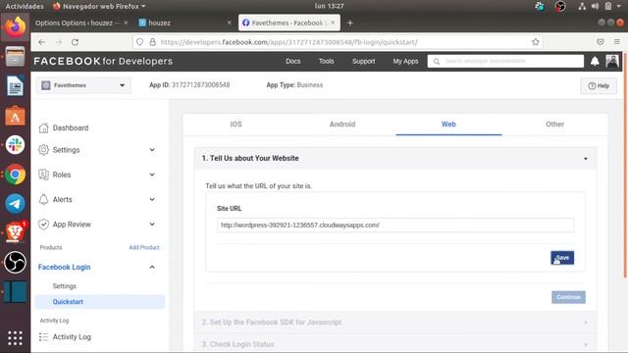Open Facebook notifications bell

pyautogui.click(x=595, y=61)
